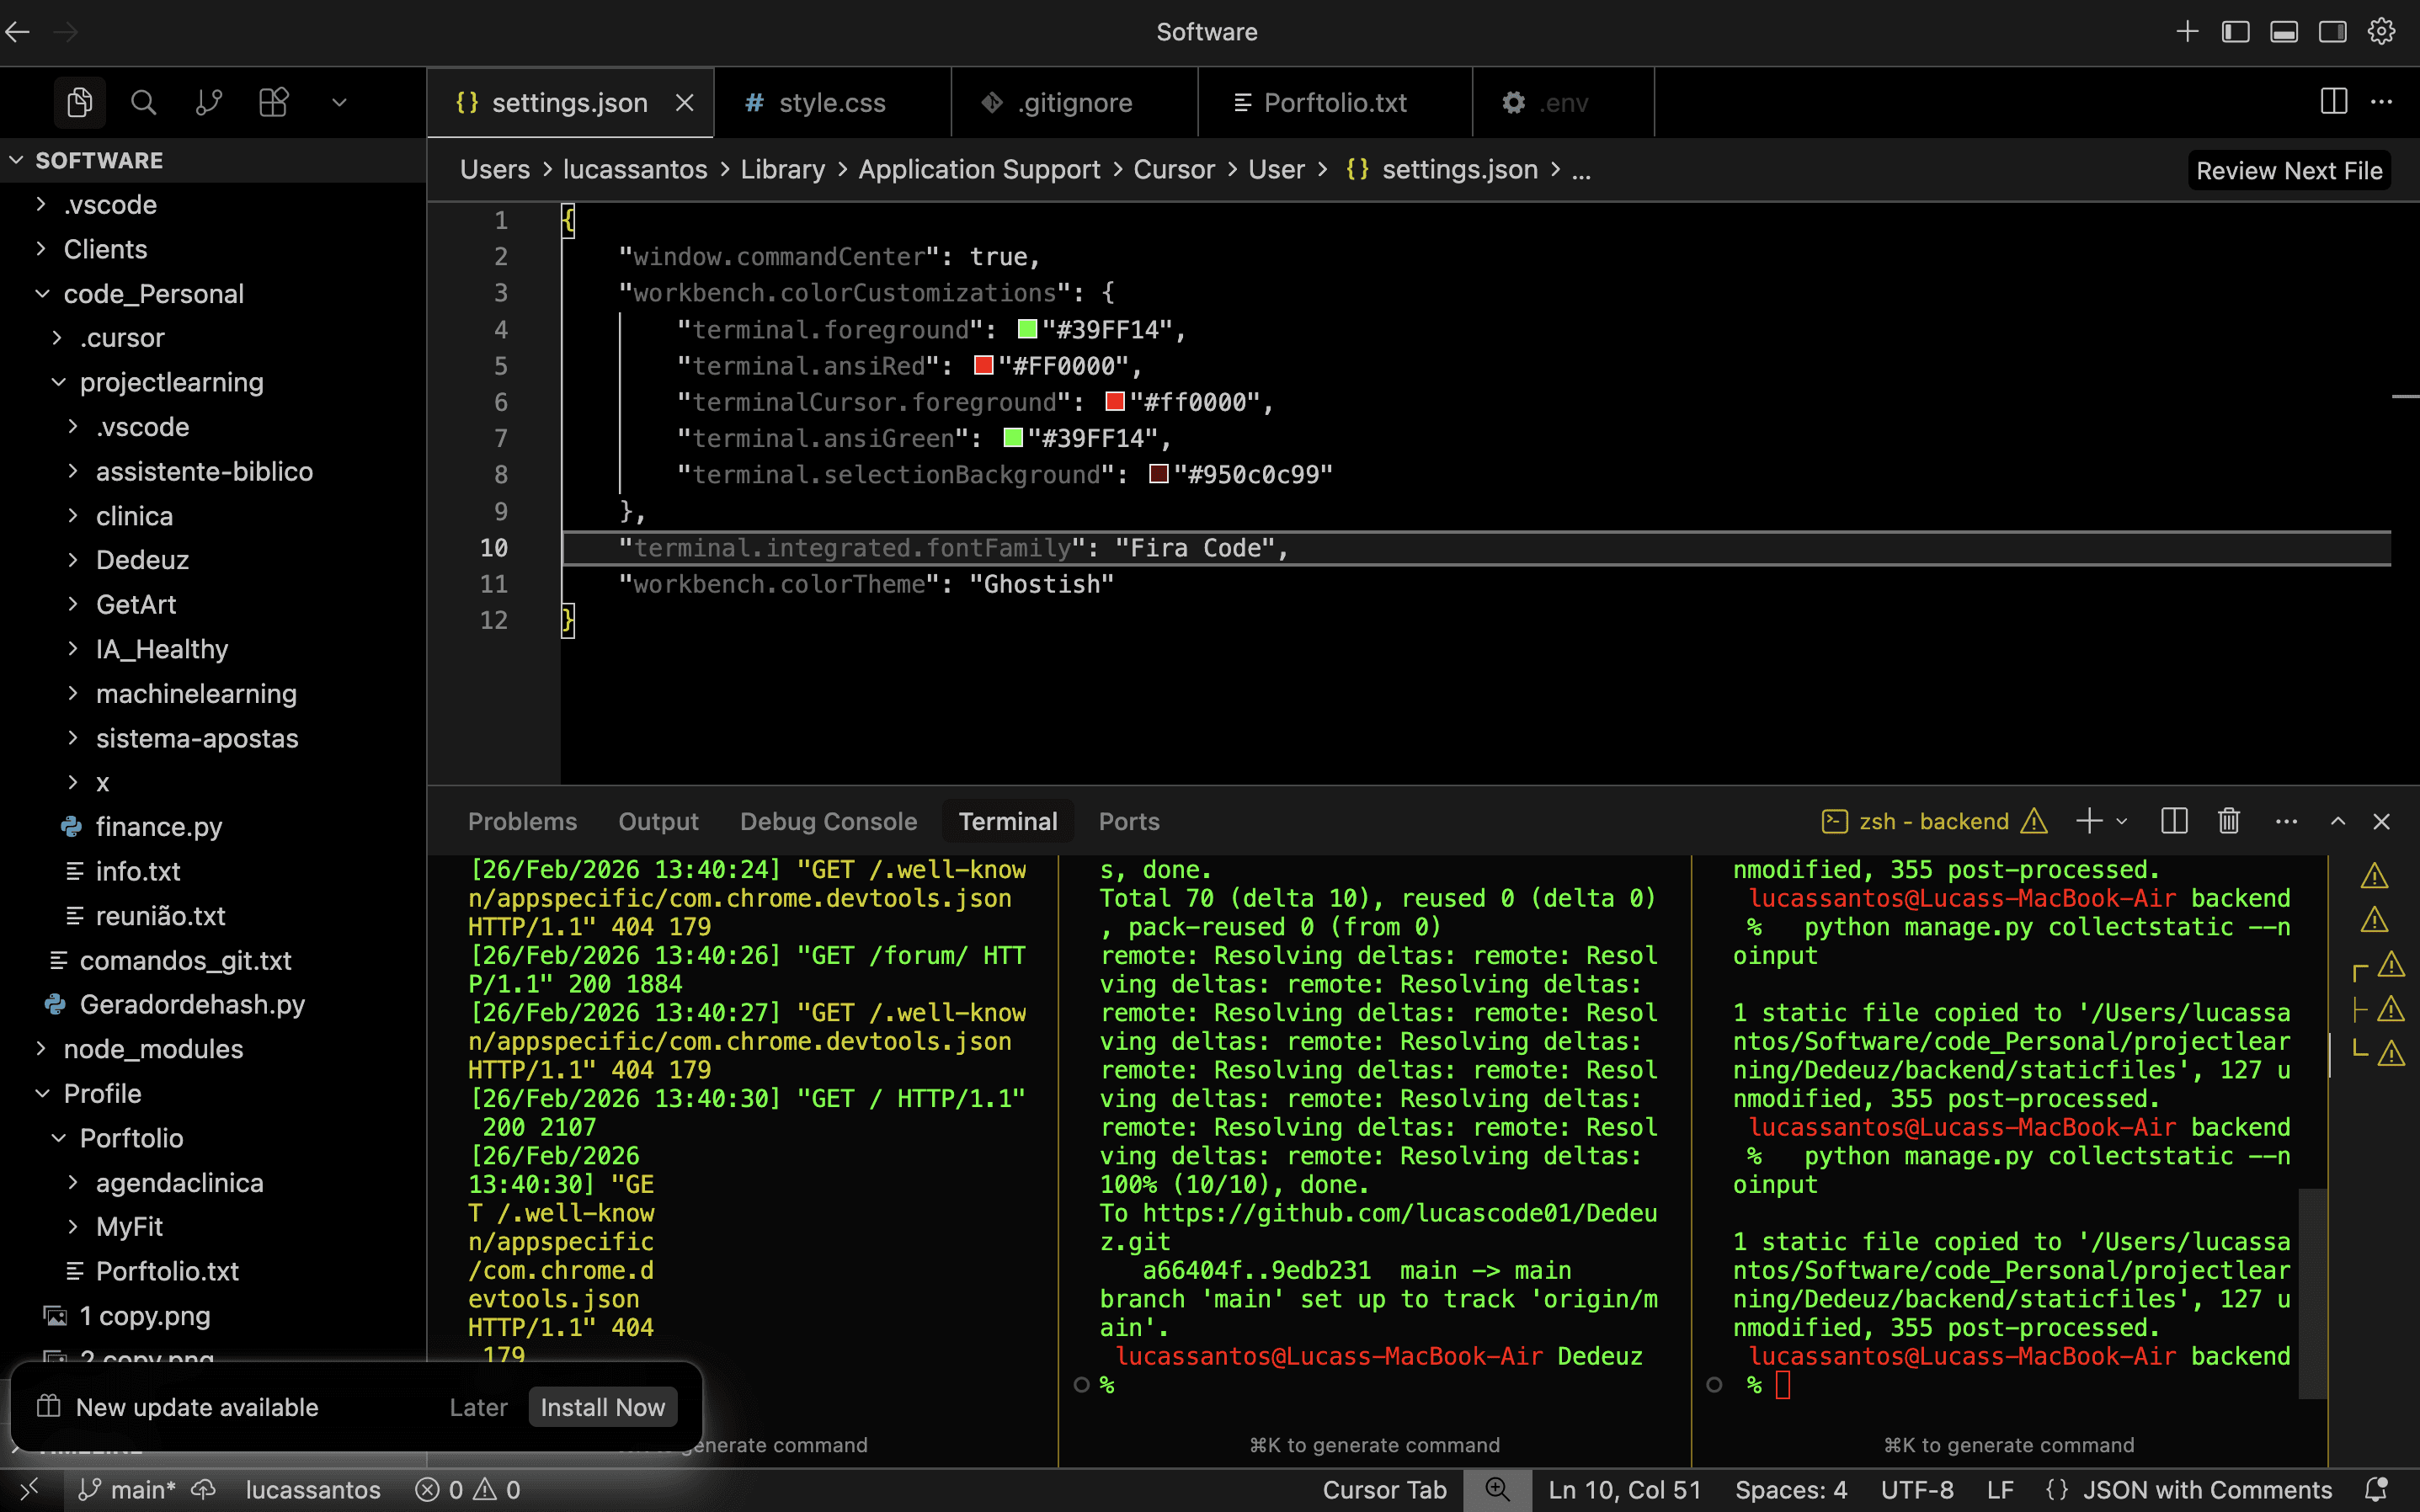Screen dimensions: 2420x1512
Task: Click the green terminal.foreground color swatch
Action: point(1027,330)
